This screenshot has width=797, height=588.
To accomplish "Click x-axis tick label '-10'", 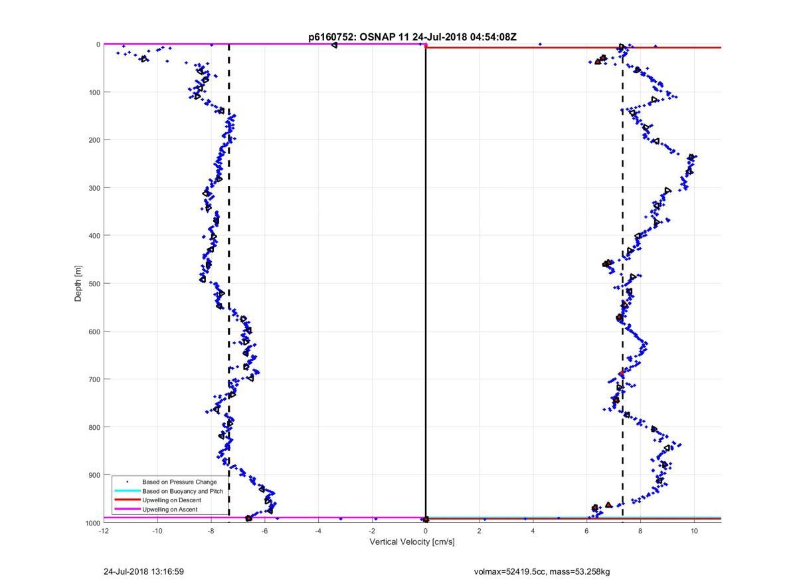I will tap(157, 531).
